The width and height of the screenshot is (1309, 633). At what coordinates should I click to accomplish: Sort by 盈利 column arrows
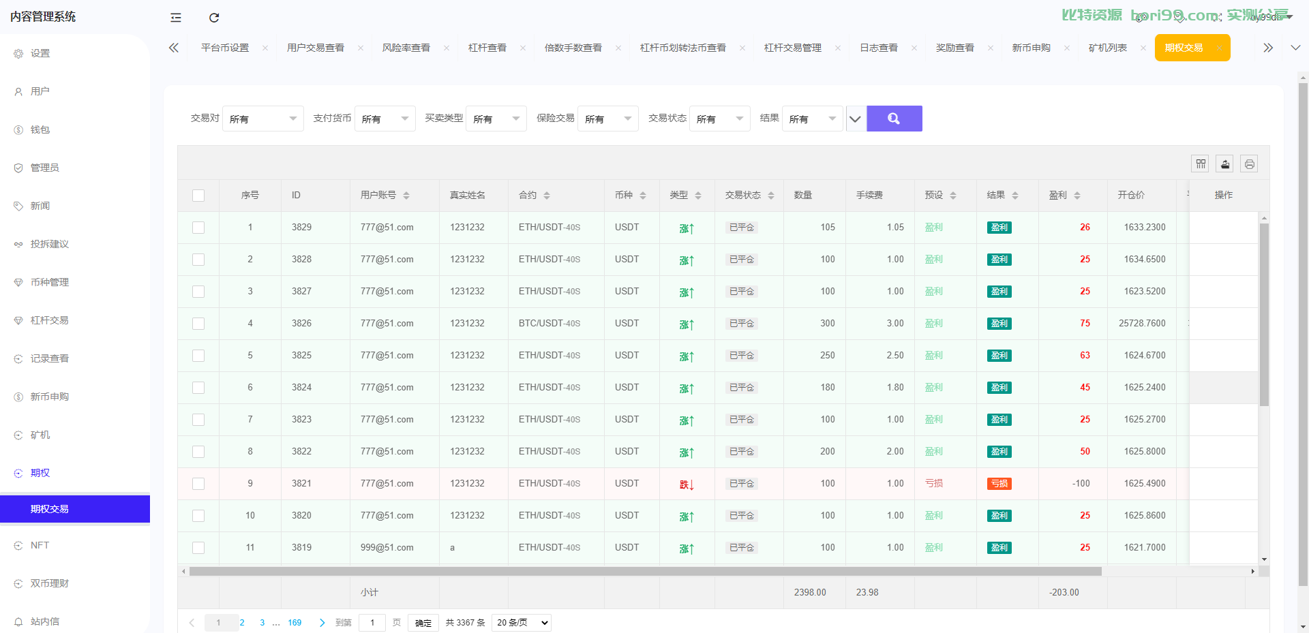coord(1077,196)
